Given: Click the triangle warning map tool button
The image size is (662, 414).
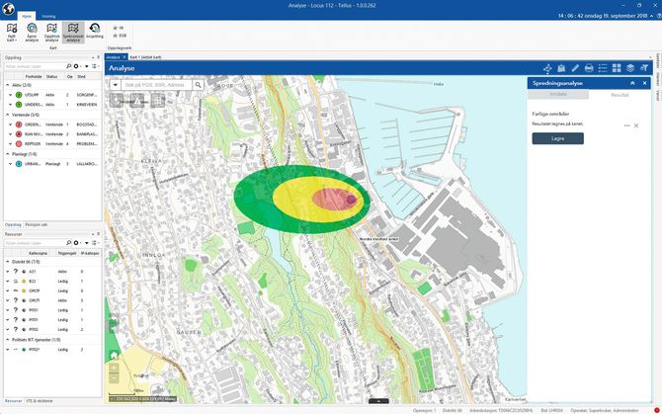Looking at the screenshot, I should click(137, 101).
